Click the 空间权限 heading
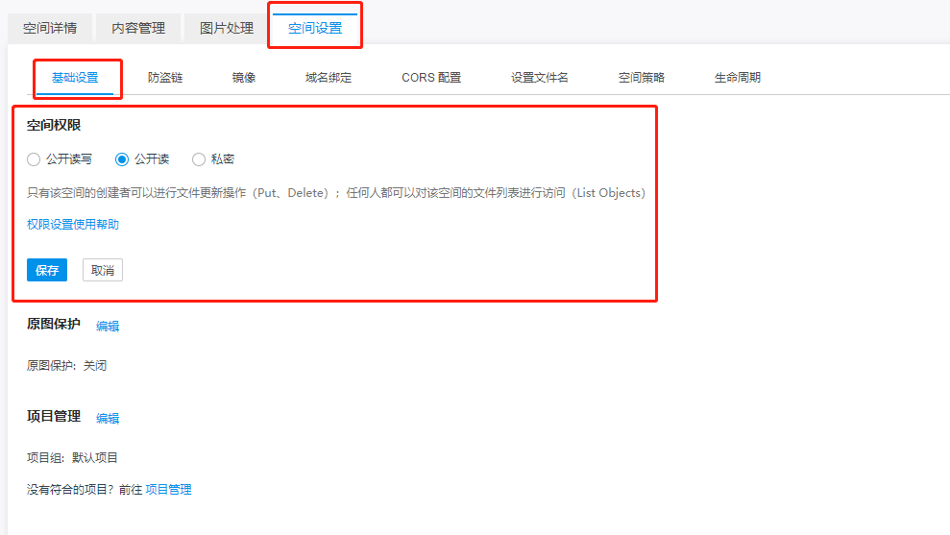The height and width of the screenshot is (535, 950). [54, 125]
